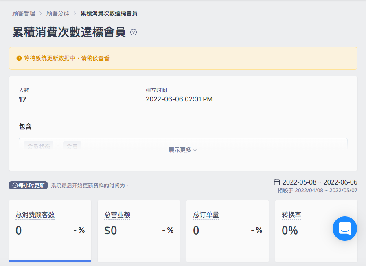Click the 每小时更新 clock badge
The image size is (366, 266).
(x=28, y=185)
